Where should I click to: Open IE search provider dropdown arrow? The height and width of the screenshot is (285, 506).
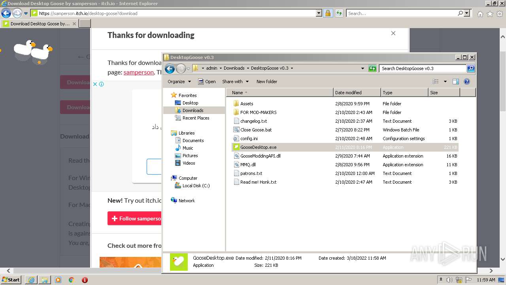click(x=467, y=13)
